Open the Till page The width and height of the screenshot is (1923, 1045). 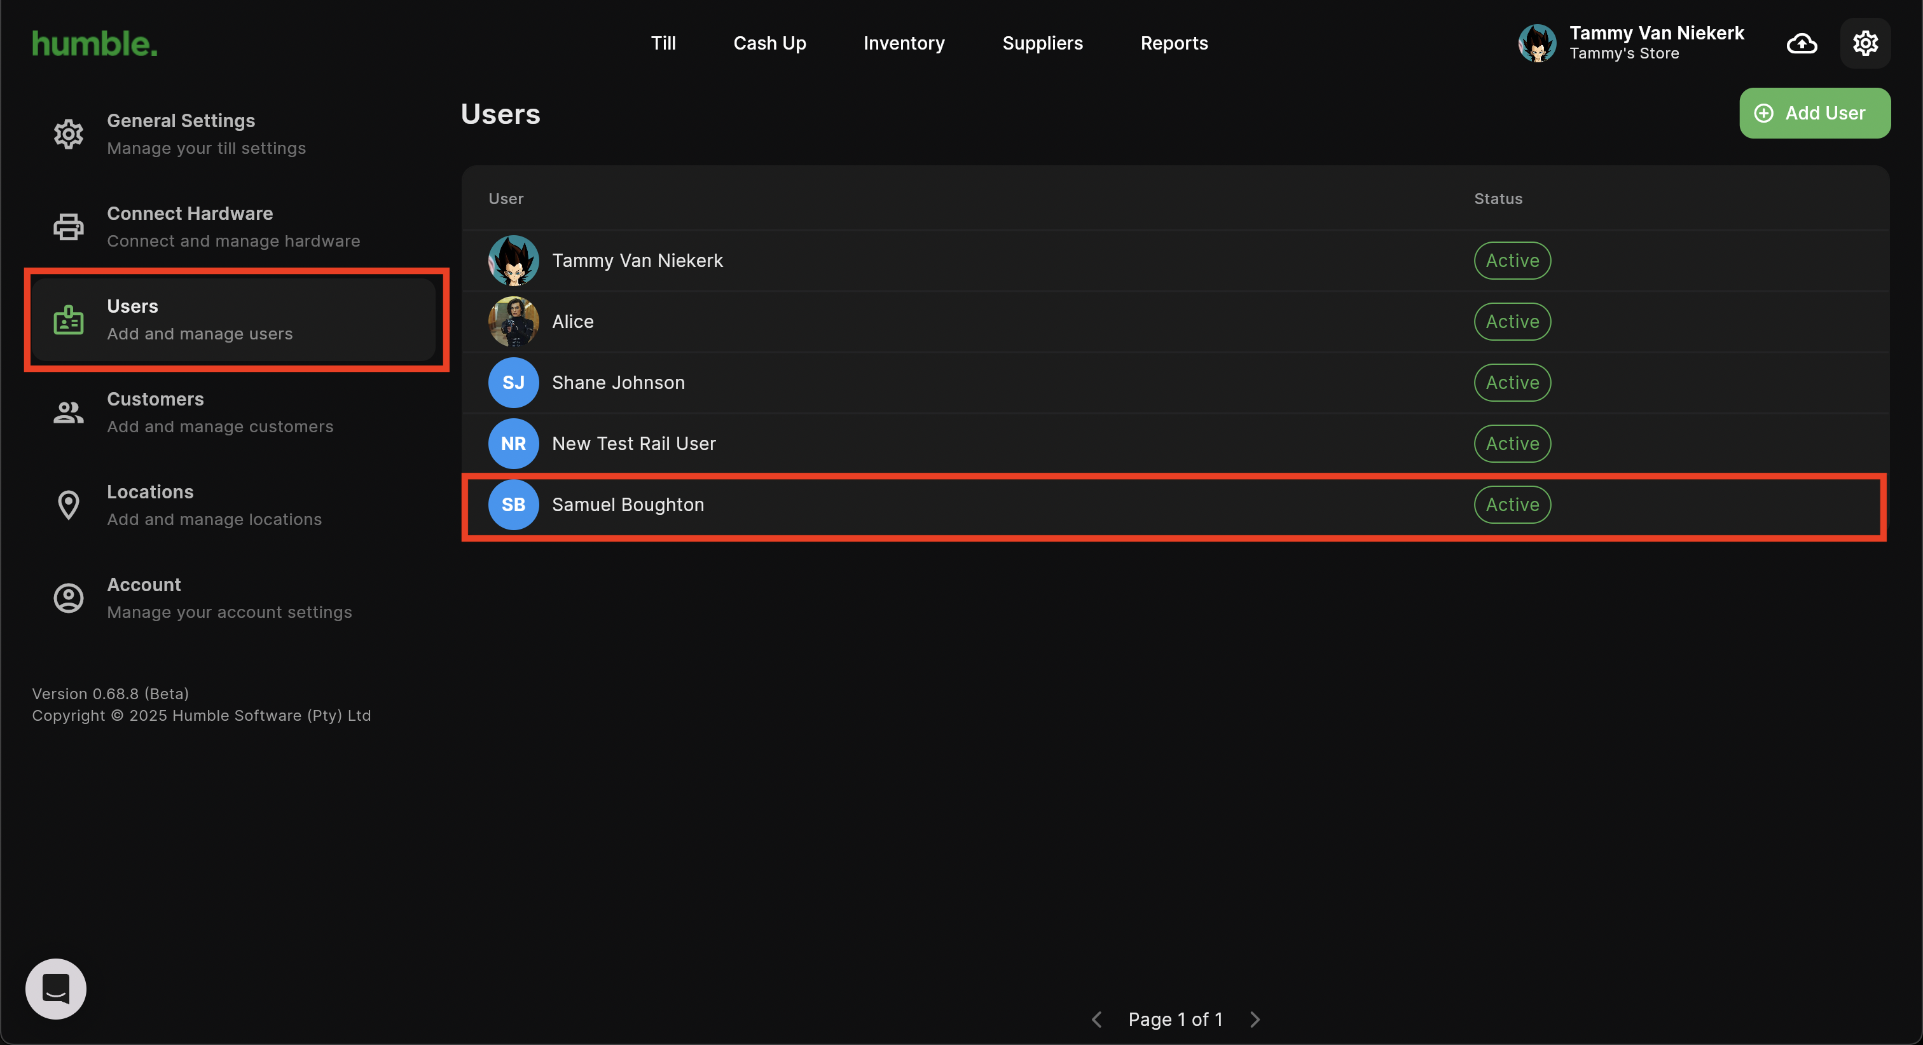click(x=663, y=43)
